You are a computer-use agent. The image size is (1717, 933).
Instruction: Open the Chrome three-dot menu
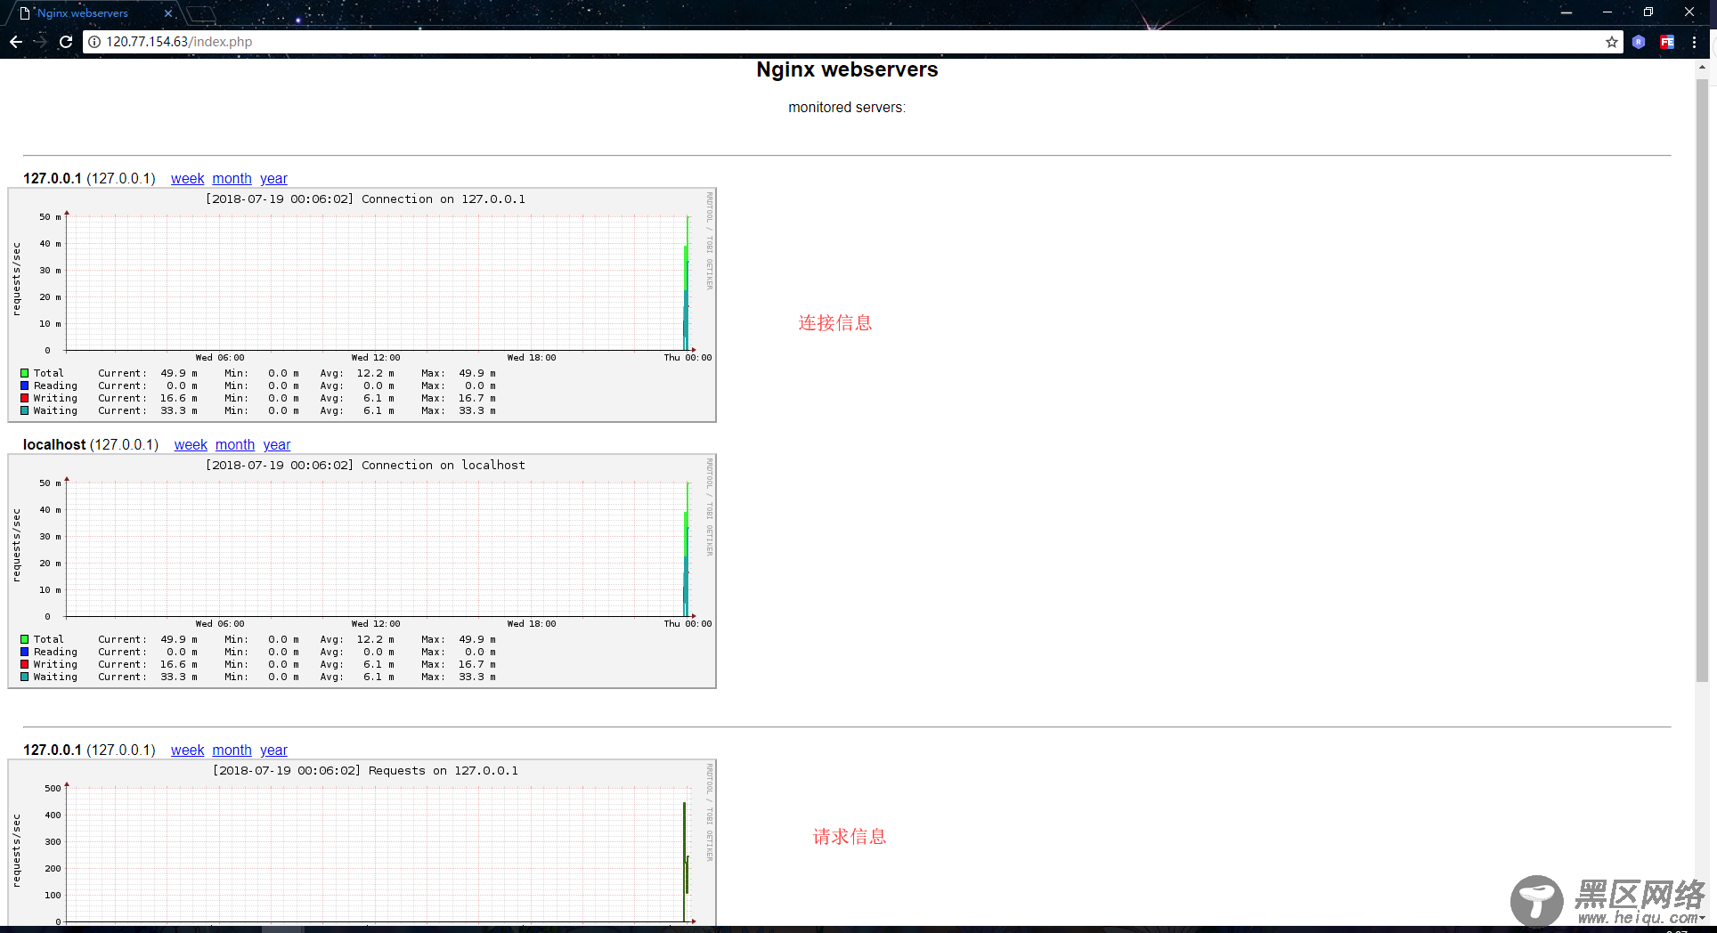coord(1694,42)
